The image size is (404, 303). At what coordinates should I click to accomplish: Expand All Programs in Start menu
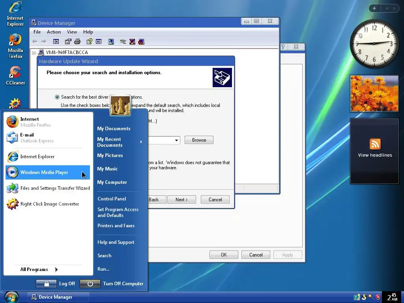[39, 269]
